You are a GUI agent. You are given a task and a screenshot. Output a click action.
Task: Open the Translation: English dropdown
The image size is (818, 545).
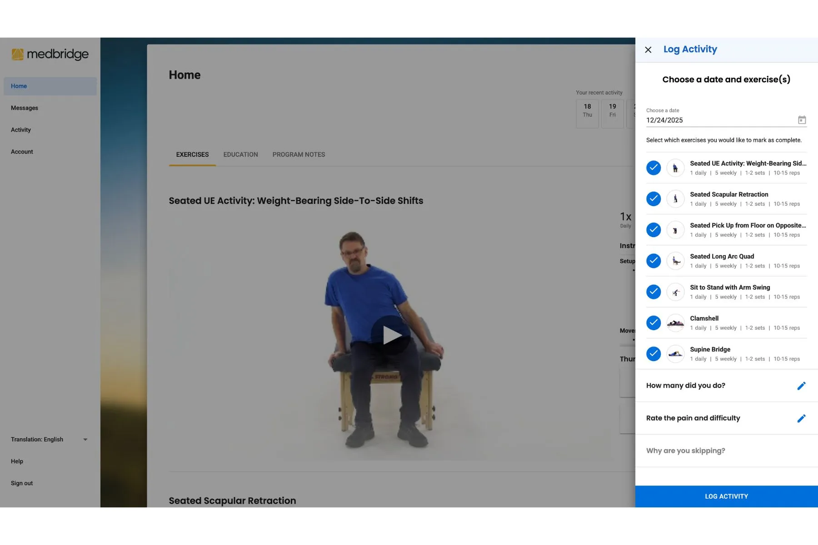(49, 439)
